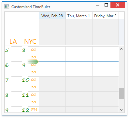The width and height of the screenshot is (129, 118).
Task: Select the Friday, Mar 2 column header
Action: coord(106,16)
